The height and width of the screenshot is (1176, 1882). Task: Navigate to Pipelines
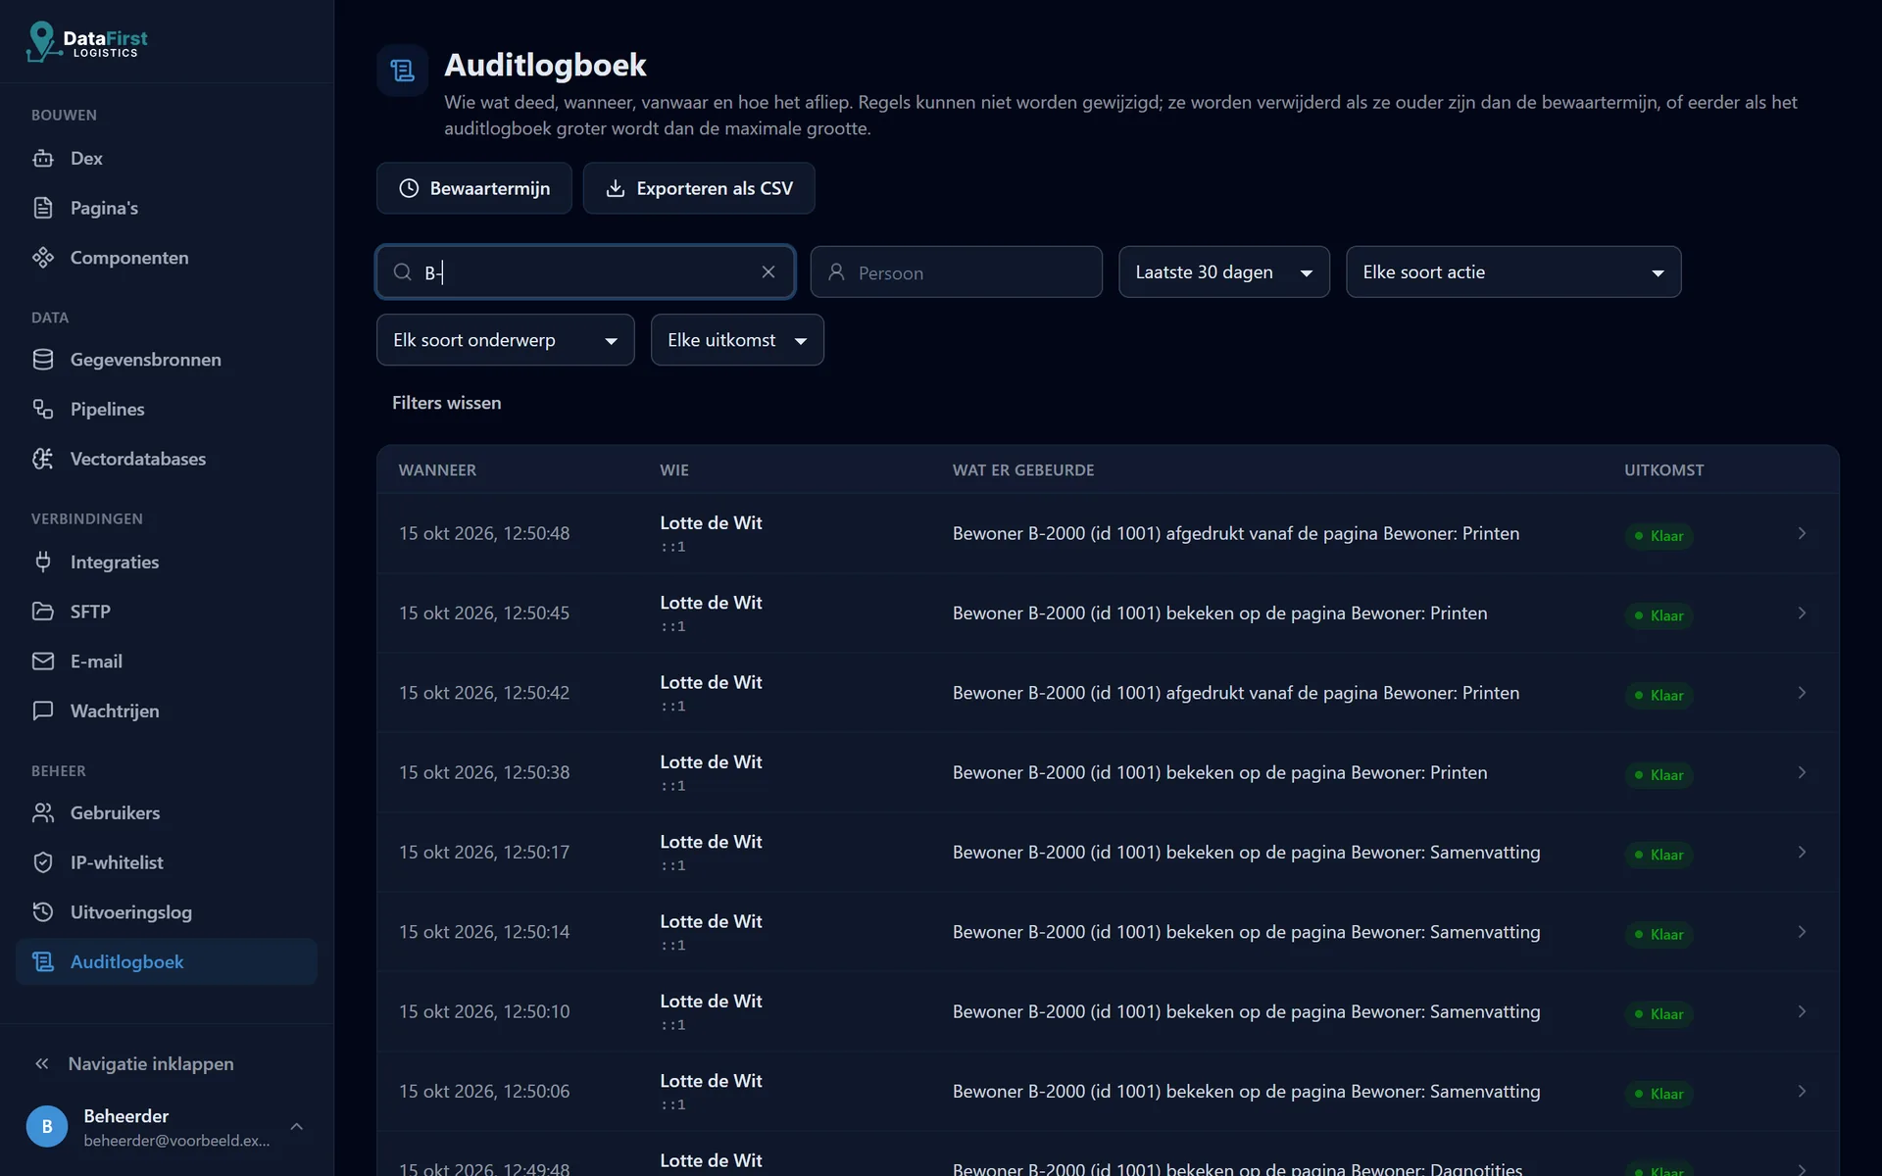tap(167, 409)
